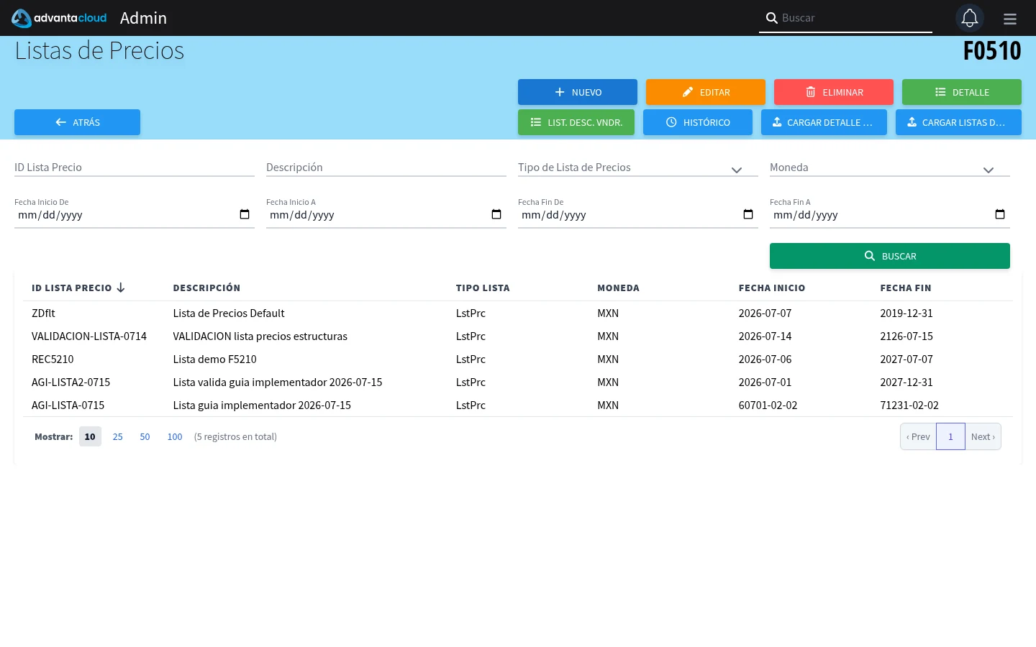Sort by DESCRIPCIÓN column header

(x=206, y=288)
